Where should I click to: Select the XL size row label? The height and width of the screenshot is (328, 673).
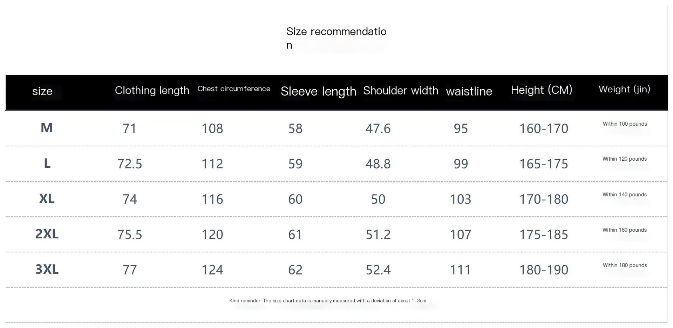(x=47, y=199)
